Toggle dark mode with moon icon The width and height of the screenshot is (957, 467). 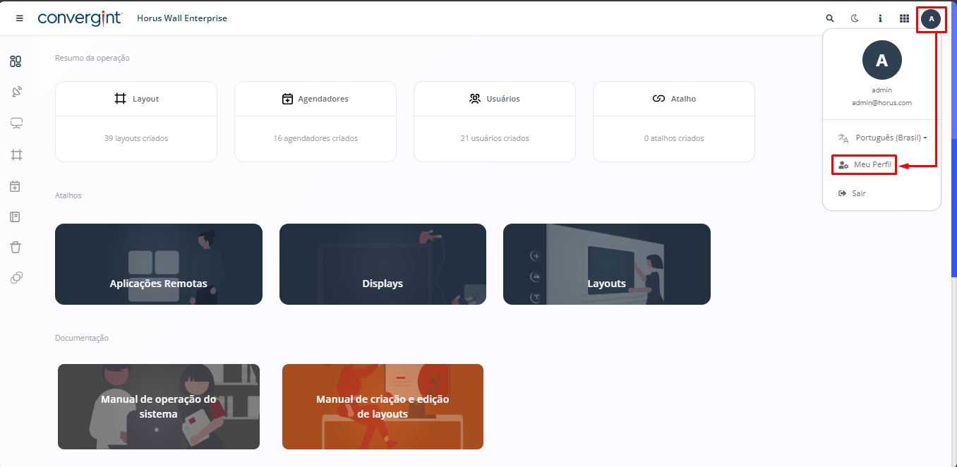[855, 18]
